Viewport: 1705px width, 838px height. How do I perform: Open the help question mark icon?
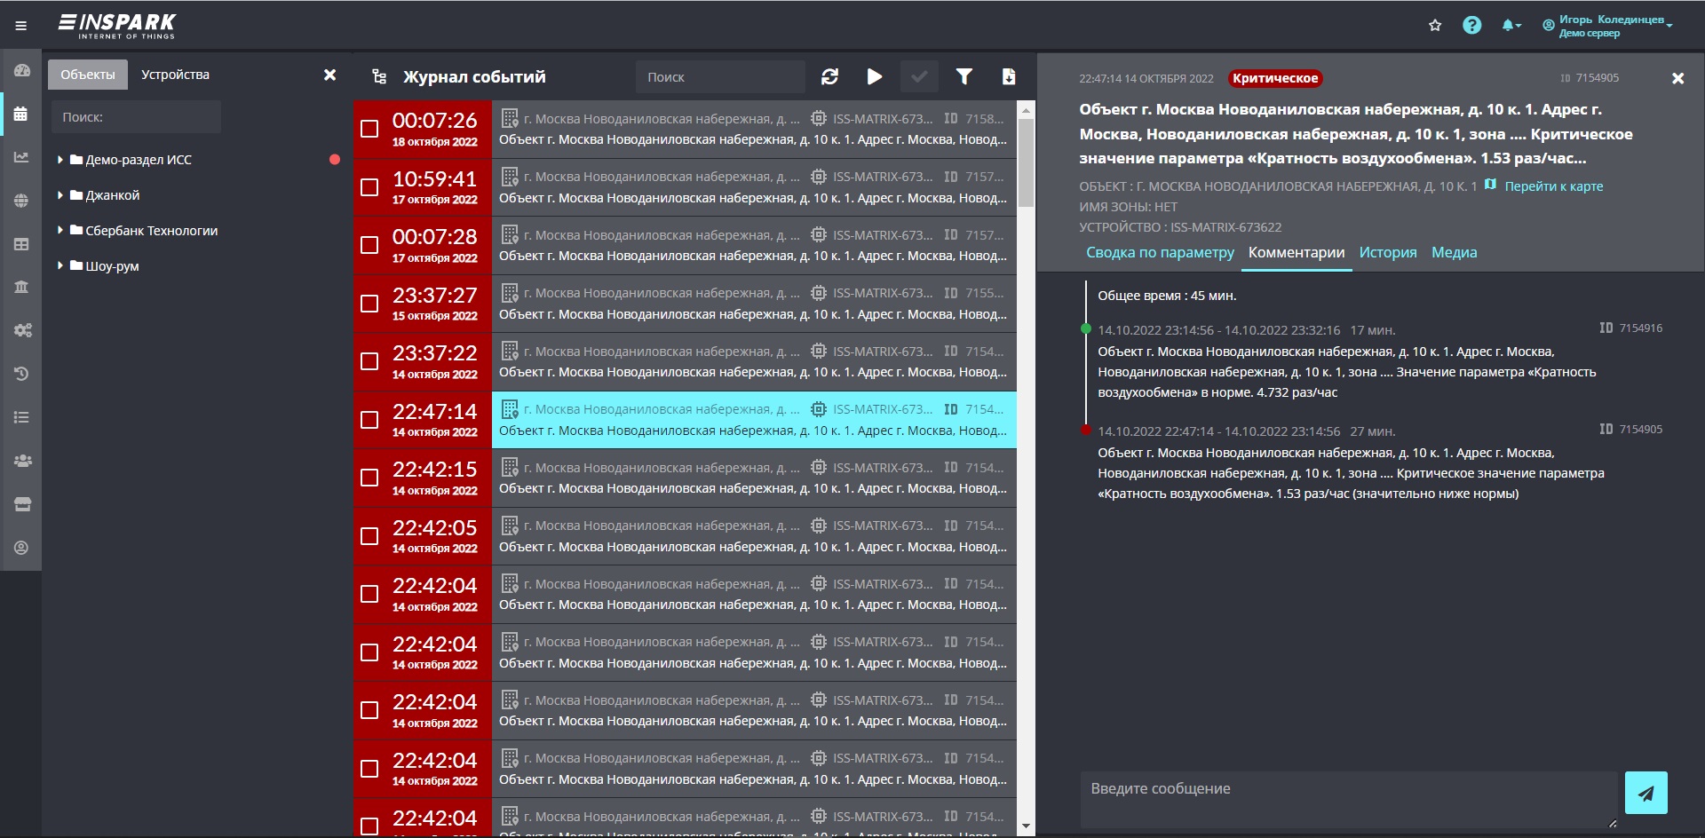pos(1471,26)
